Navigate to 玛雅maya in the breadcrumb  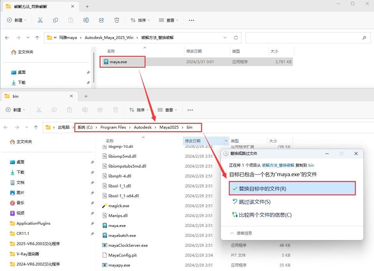[x=68, y=38]
